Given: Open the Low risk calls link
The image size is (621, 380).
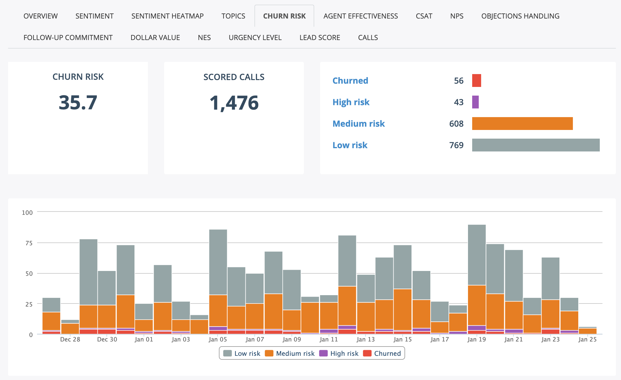Looking at the screenshot, I should [x=350, y=145].
